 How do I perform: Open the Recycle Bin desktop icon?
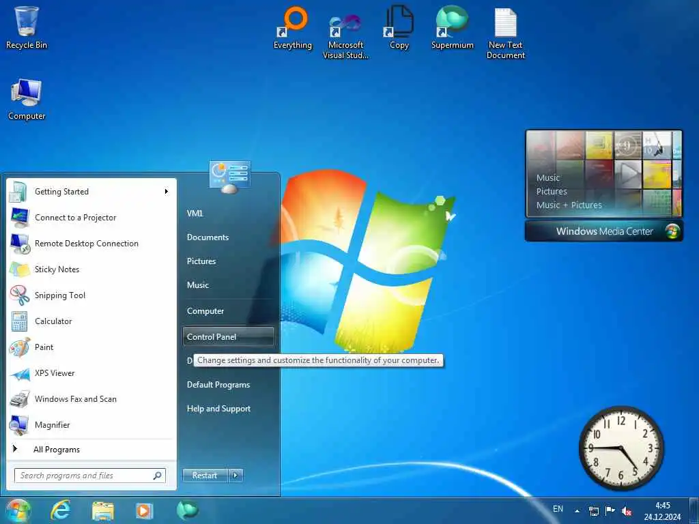pos(27,27)
